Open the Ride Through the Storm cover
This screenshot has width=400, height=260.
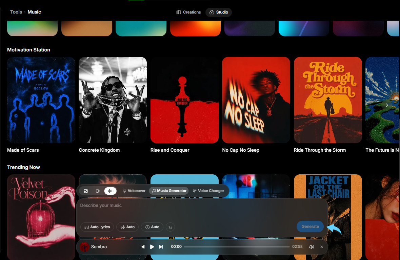click(328, 100)
